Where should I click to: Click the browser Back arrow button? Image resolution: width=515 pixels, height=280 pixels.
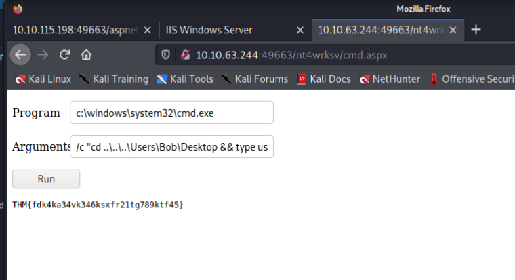[x=21, y=54]
